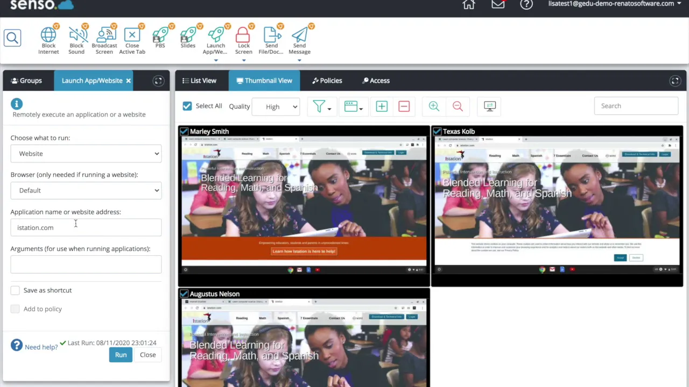This screenshot has width=689, height=387.
Task: Go to home via house icon
Action: [x=469, y=4]
